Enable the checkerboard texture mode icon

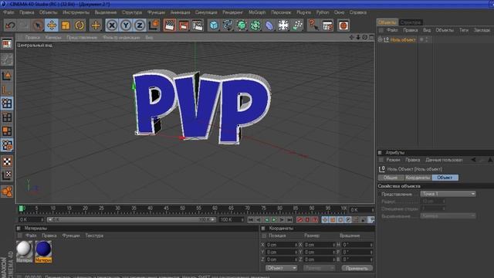[7, 161]
